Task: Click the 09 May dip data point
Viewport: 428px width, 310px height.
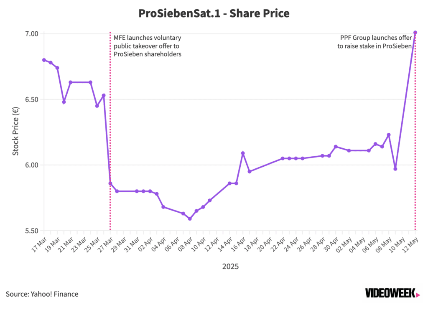Action: click(395, 169)
